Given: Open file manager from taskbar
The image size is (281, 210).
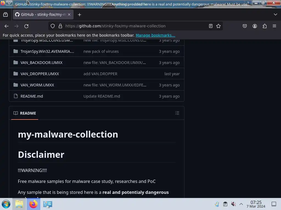Looking at the screenshot, I should [19, 204].
